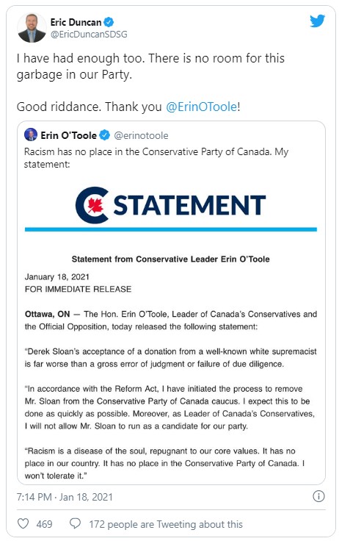The image size is (339, 541).
Task: Open the Conservative Party logo image
Action: pyautogui.click(x=92, y=205)
